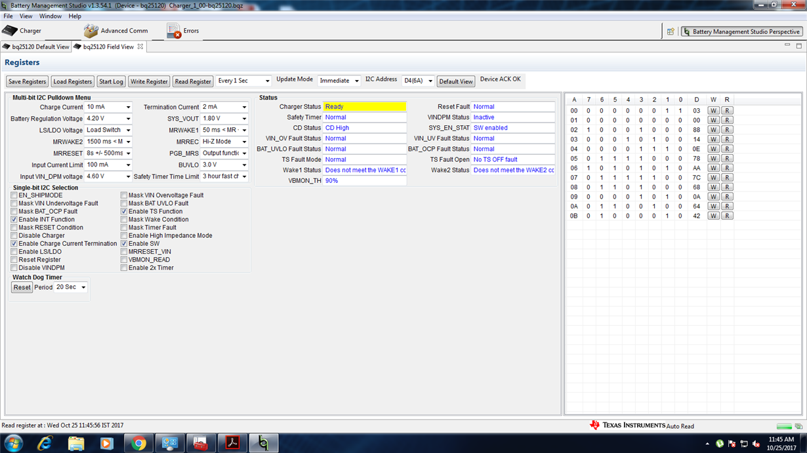Click the VBMON_TH 90% field
Viewport: 807px width, 453px height.
pyautogui.click(x=365, y=180)
